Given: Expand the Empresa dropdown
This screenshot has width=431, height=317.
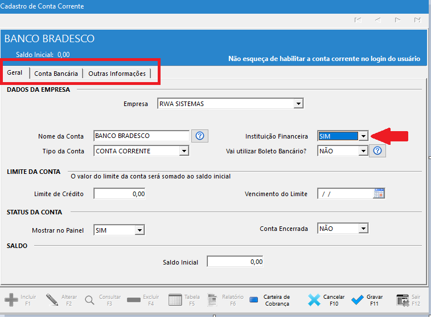Looking at the screenshot, I should (298, 104).
